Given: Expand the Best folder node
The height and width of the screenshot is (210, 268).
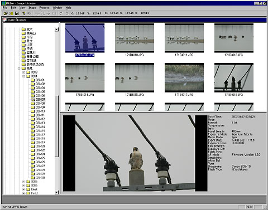Looking at the screenshot, I should (23, 189).
